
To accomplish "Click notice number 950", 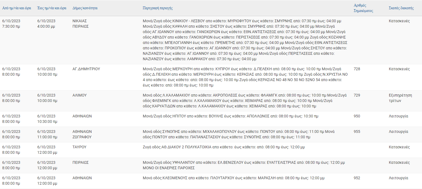I will point(357,116).
